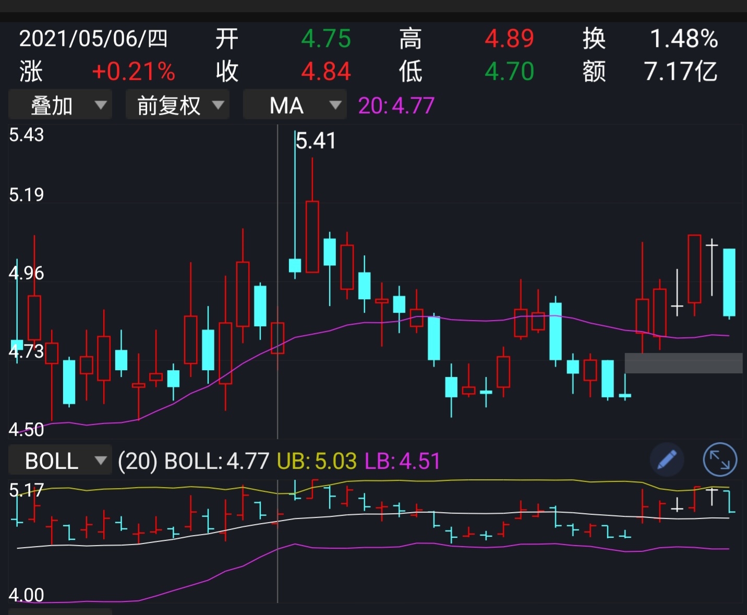The height and width of the screenshot is (615, 747).
Task: Tap the fullscreen expand arrows icon
Action: [x=720, y=460]
